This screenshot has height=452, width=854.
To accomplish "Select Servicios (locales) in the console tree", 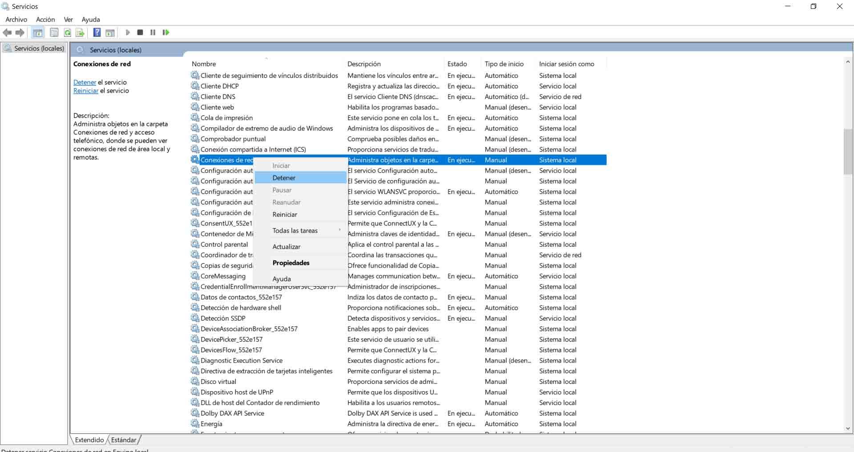I will pyautogui.click(x=39, y=48).
